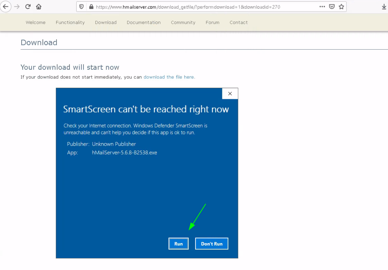
Task: Select the 'Download' page heading text
Action: (39, 42)
